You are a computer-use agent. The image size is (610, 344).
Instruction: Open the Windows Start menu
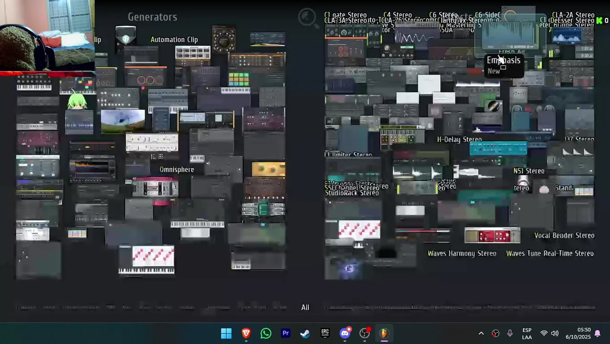point(226,333)
